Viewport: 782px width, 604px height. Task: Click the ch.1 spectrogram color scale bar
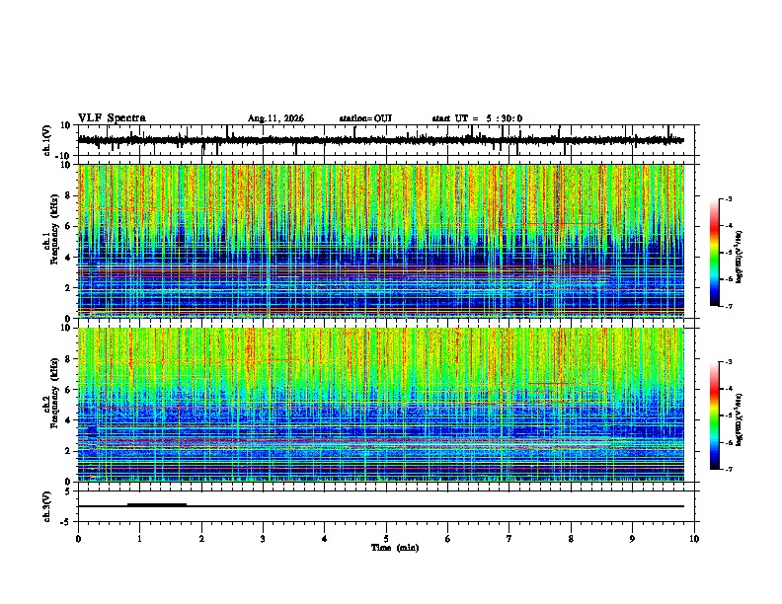[x=714, y=253]
